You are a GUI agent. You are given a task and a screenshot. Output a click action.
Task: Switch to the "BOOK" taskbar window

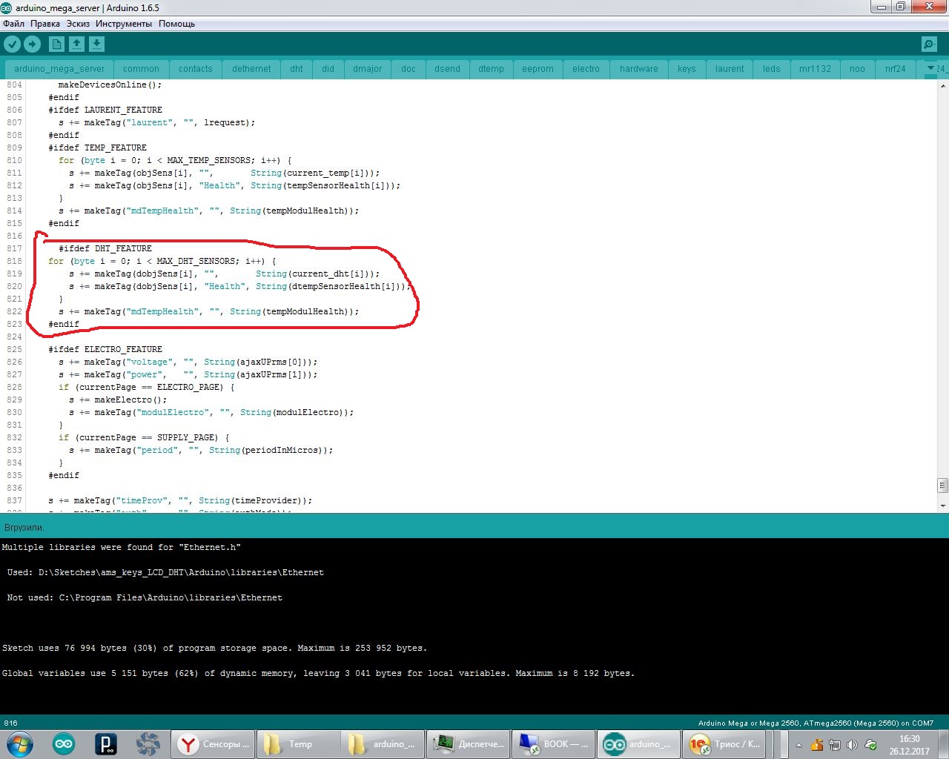pyautogui.click(x=553, y=744)
